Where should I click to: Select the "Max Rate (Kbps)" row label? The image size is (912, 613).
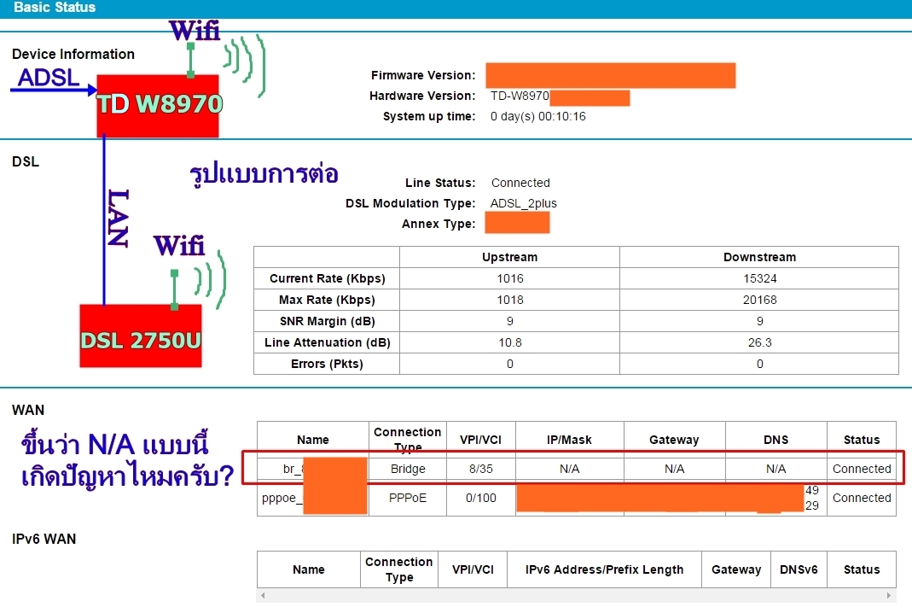(x=327, y=300)
